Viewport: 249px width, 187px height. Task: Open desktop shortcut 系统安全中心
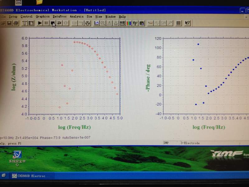(17, 158)
